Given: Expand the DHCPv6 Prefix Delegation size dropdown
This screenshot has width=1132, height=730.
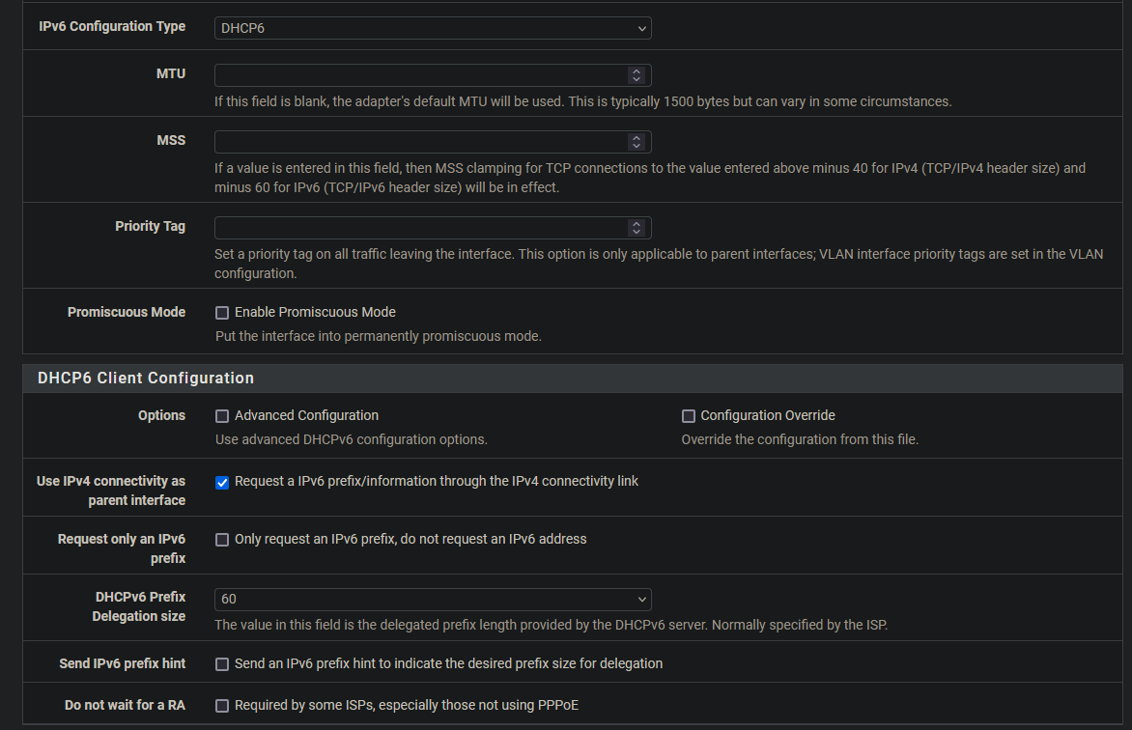Looking at the screenshot, I should pyautogui.click(x=432, y=599).
